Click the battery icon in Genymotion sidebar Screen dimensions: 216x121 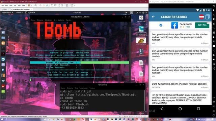(214, 10)
